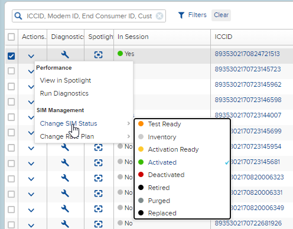
Task: Select the Activated status option
Action: click(x=162, y=162)
